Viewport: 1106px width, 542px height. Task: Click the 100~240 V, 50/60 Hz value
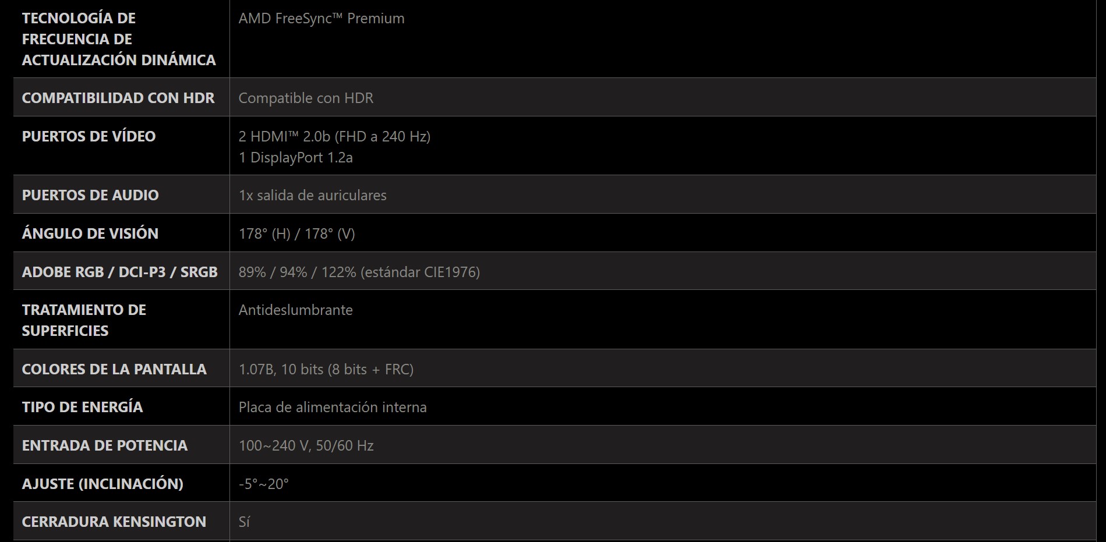[306, 445]
